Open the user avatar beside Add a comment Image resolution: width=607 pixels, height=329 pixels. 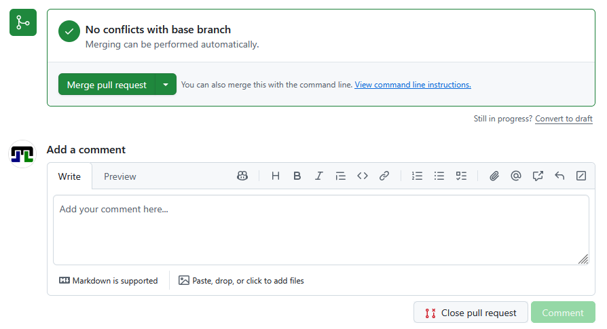(x=22, y=154)
